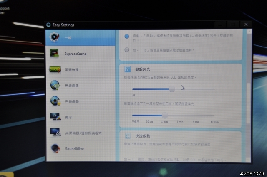Open the desktop background/screensaver icon

pos(55,132)
